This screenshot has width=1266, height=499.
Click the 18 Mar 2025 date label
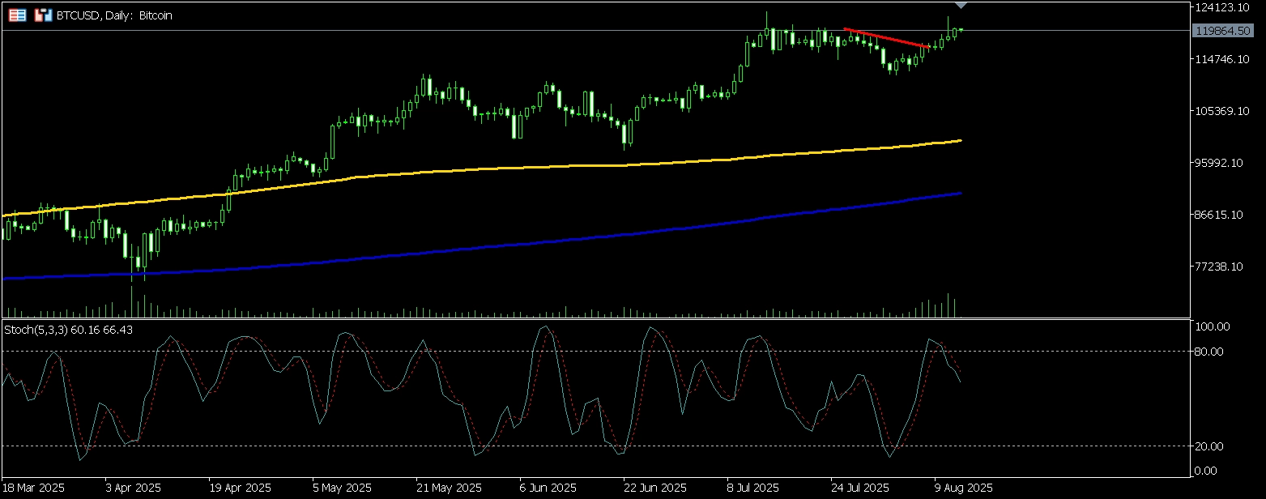(34, 488)
